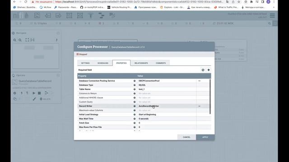Click the Operate panel stop square icon
Screen dimensions: 289x162
point(39,93)
